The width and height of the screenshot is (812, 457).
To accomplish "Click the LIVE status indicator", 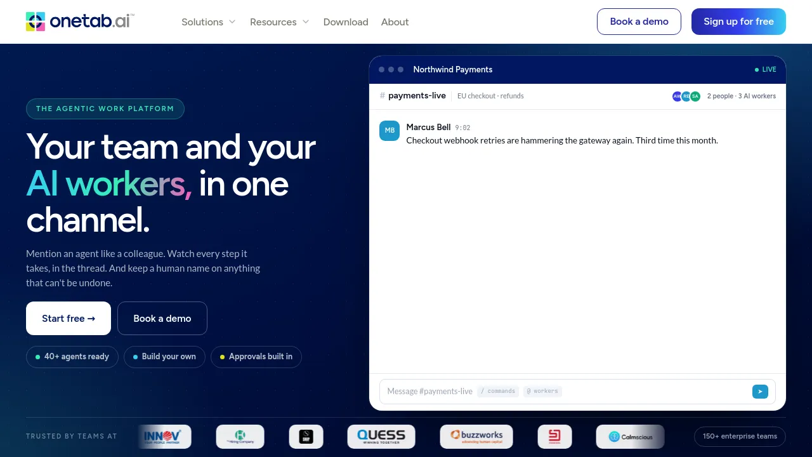I will pyautogui.click(x=766, y=70).
